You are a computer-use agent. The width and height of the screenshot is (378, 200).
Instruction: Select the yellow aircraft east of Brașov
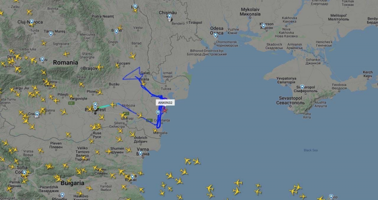click(99, 67)
